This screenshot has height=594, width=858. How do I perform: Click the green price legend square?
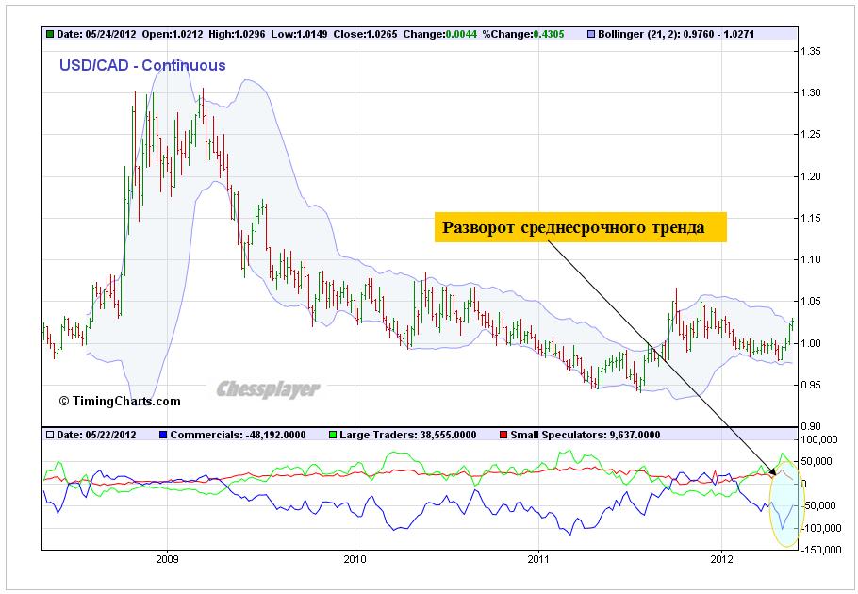click(50, 34)
